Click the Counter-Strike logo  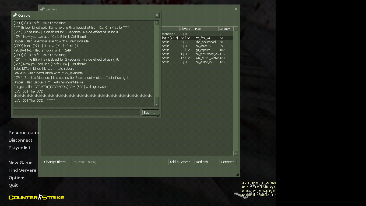[x=36, y=197]
